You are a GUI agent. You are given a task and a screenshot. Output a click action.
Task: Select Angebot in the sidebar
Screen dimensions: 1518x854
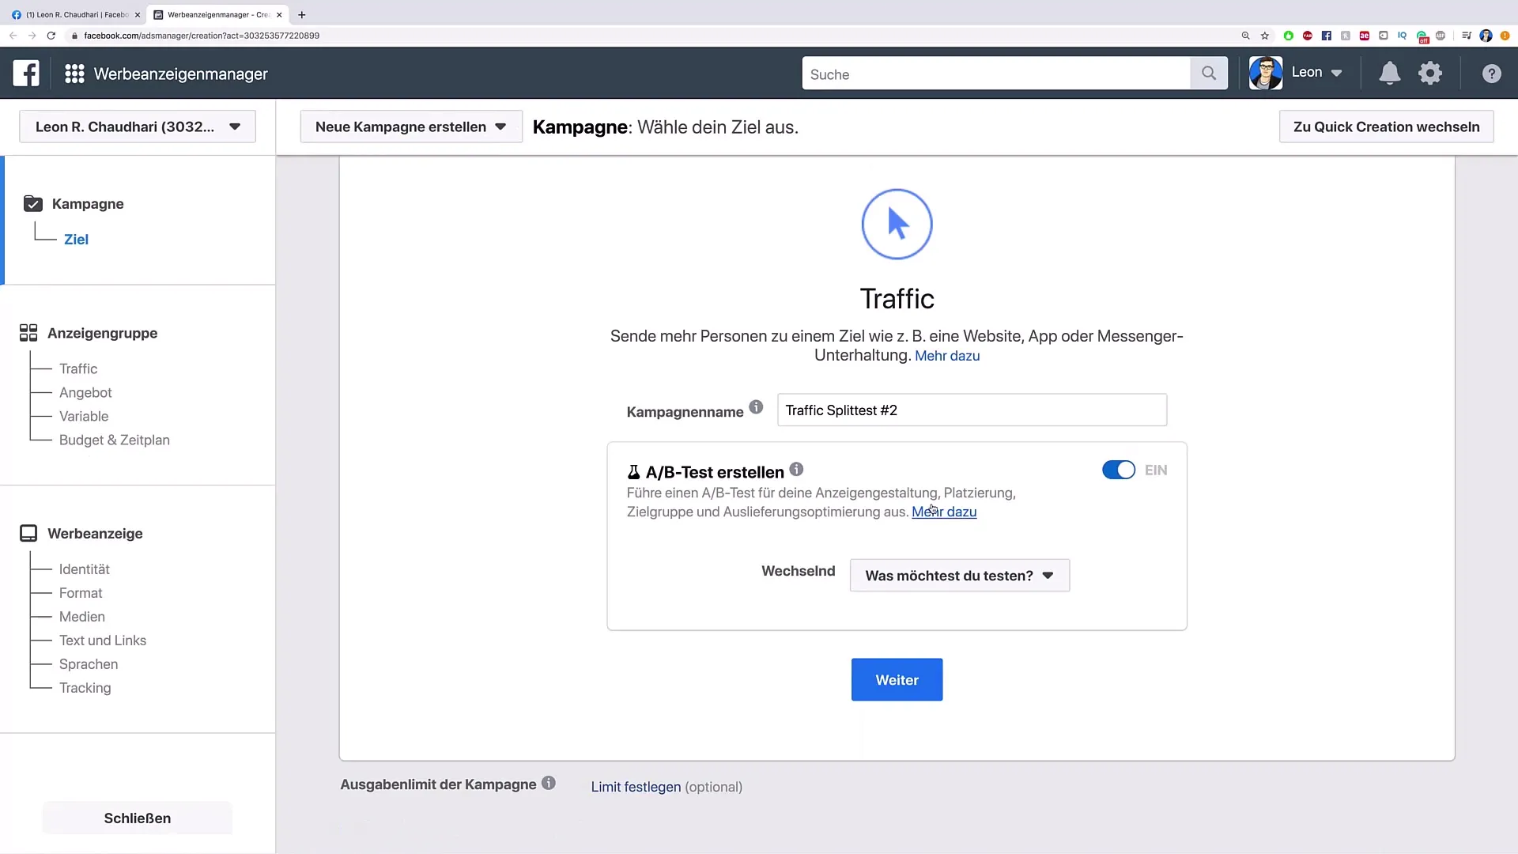85,393
